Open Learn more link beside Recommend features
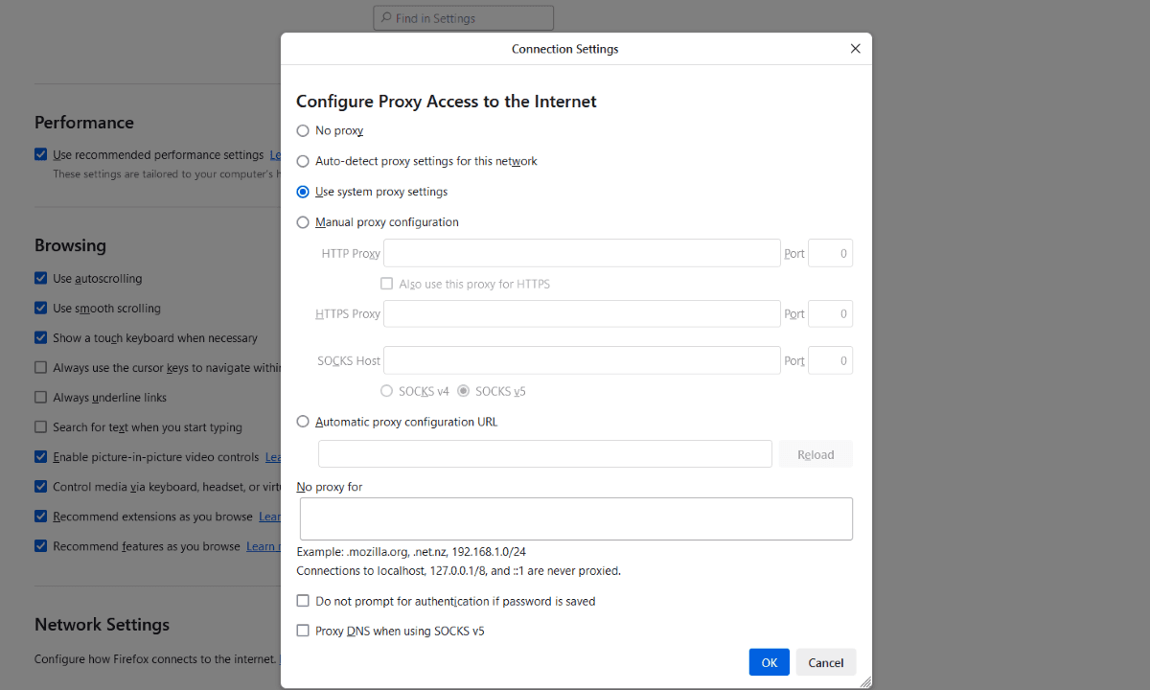 [264, 546]
